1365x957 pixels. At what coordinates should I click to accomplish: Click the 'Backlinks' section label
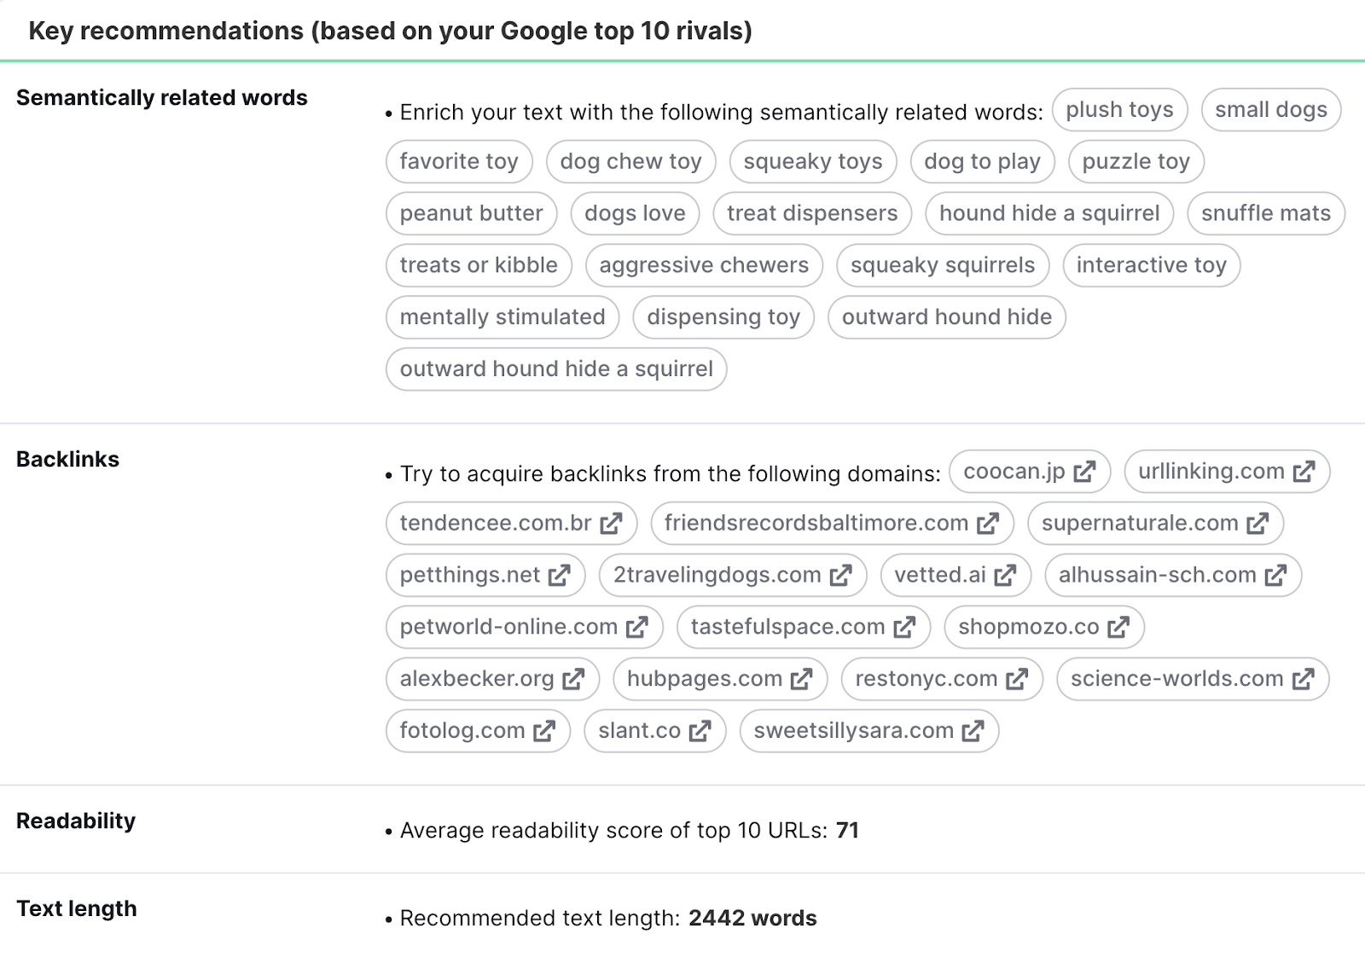click(68, 459)
